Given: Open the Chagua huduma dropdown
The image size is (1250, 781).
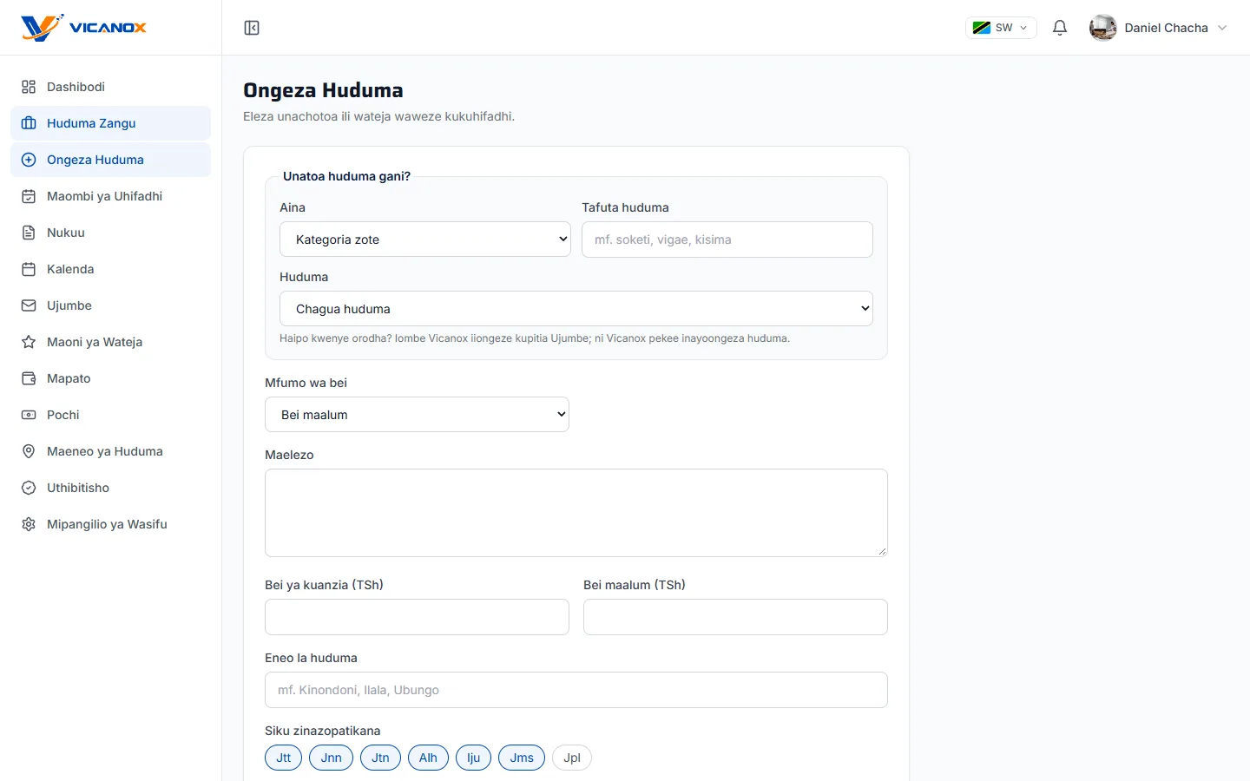Looking at the screenshot, I should tap(576, 309).
